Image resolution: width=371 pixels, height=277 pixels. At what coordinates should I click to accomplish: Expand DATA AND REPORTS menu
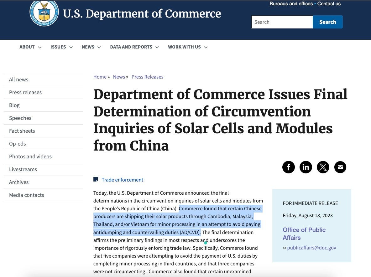(x=134, y=47)
